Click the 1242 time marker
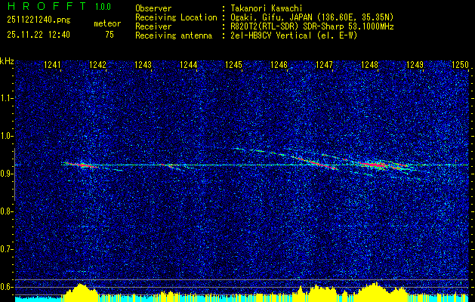 click(x=98, y=65)
